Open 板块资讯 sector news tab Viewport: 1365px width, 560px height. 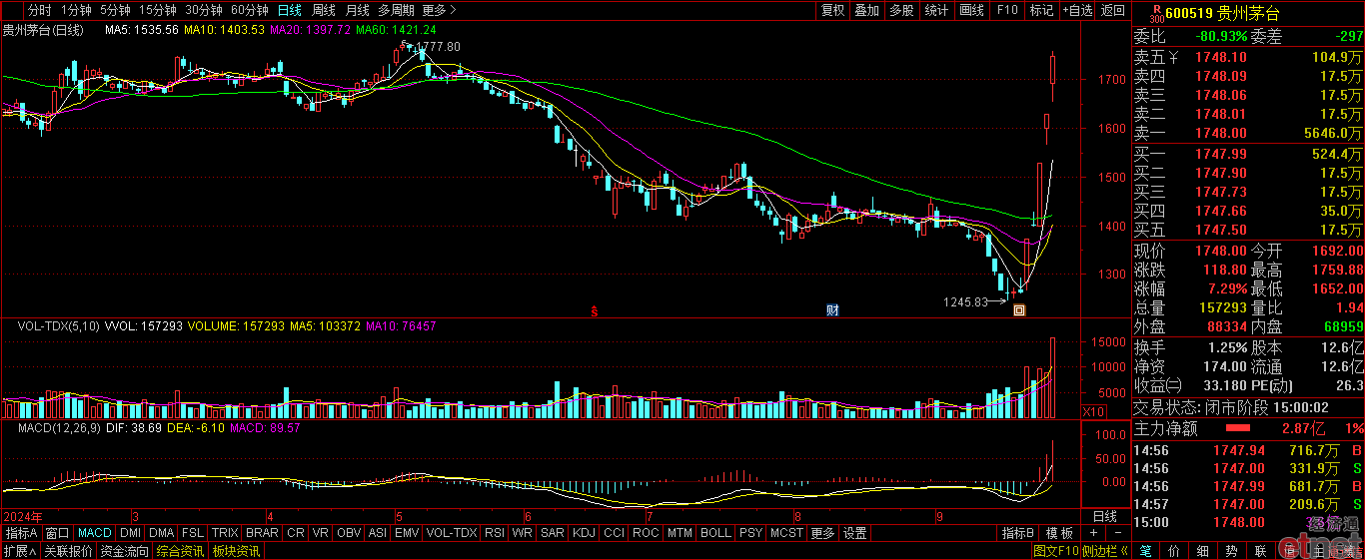(236, 550)
